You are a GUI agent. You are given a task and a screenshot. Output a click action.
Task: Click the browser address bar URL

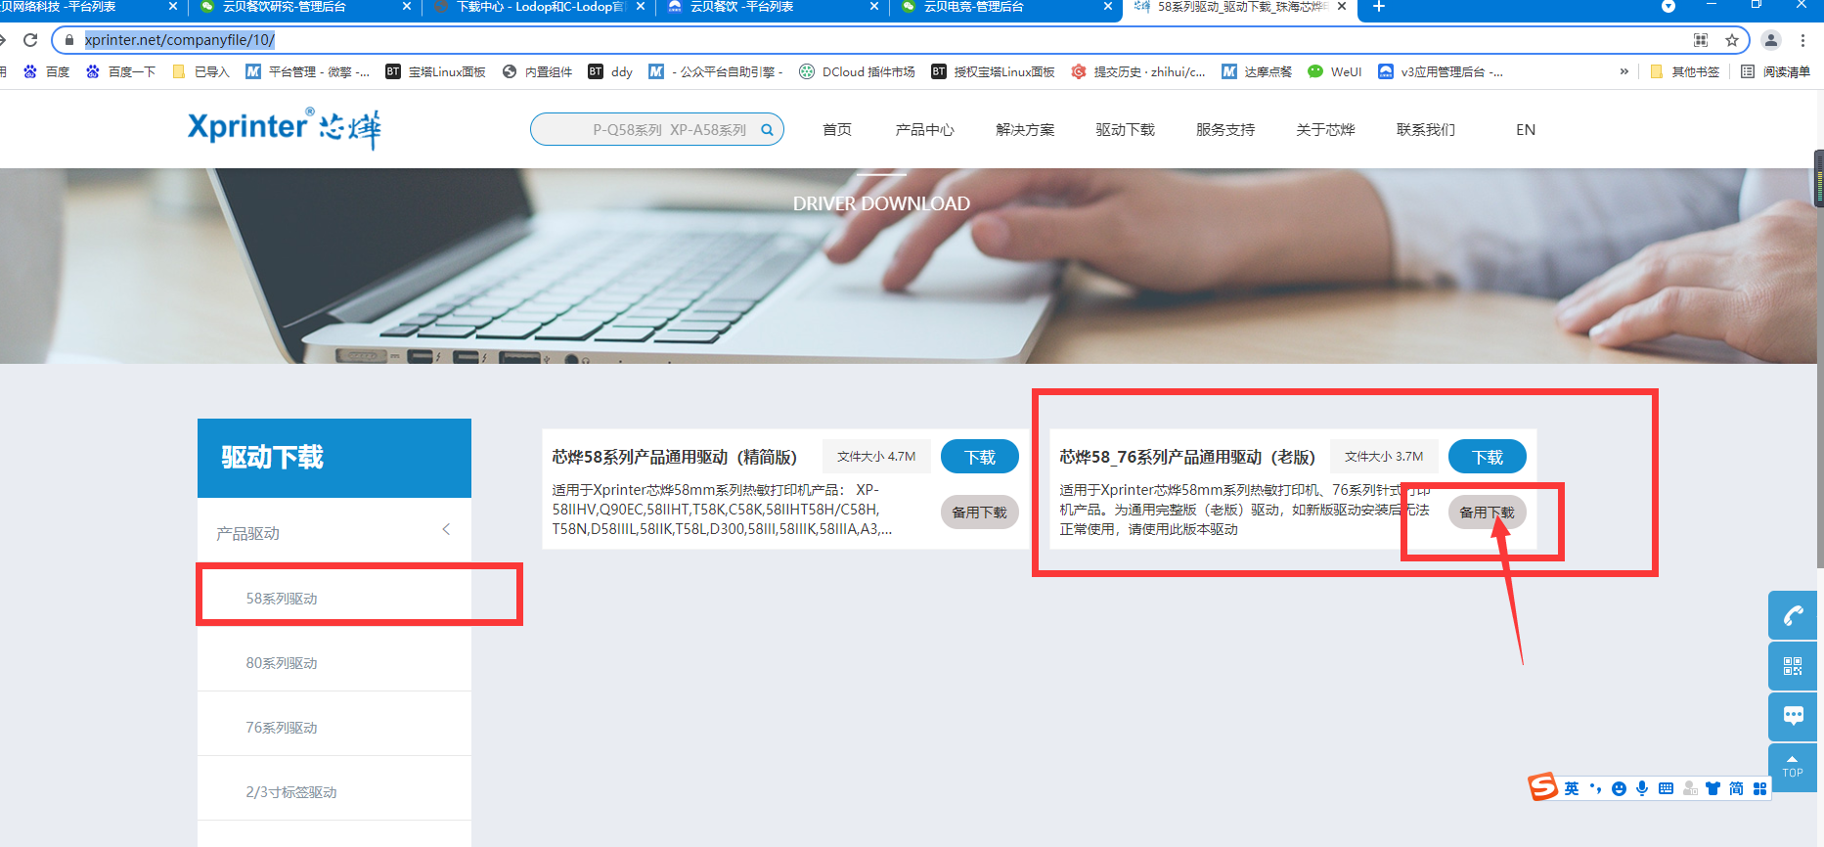pos(179,40)
